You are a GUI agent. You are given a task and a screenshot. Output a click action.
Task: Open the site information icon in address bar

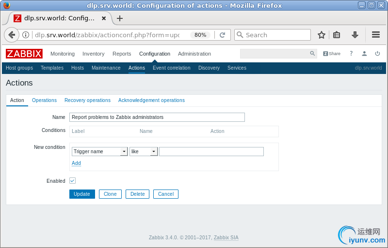coord(26,35)
